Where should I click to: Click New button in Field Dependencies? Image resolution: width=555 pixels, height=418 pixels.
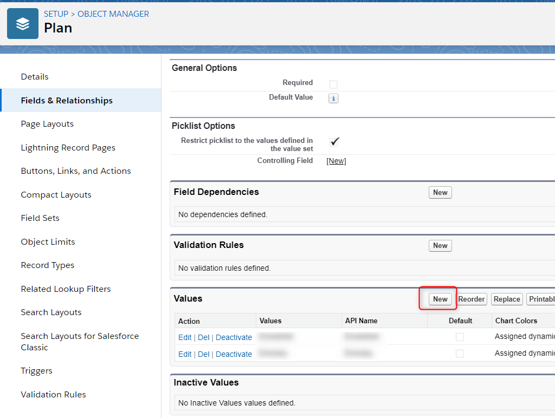[440, 192]
